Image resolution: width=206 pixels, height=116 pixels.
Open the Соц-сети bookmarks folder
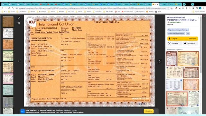point(70,12)
